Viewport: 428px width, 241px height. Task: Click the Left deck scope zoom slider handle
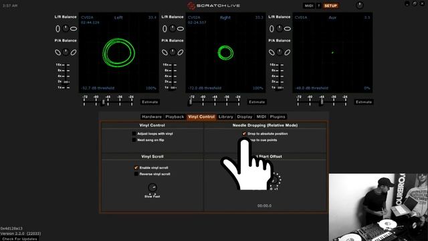[66, 82]
